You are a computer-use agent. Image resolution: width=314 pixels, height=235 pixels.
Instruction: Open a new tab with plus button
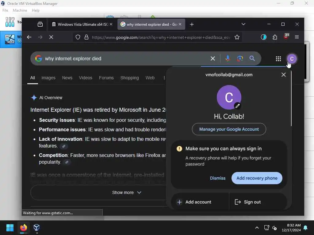[x=192, y=24]
